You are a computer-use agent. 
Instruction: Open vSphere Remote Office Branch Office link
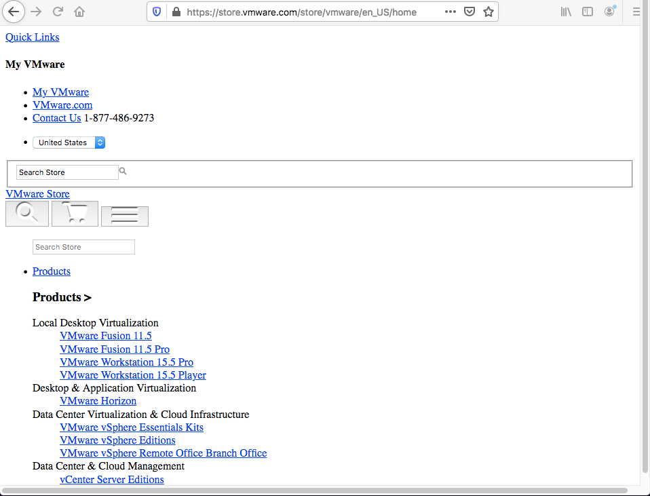(x=164, y=453)
